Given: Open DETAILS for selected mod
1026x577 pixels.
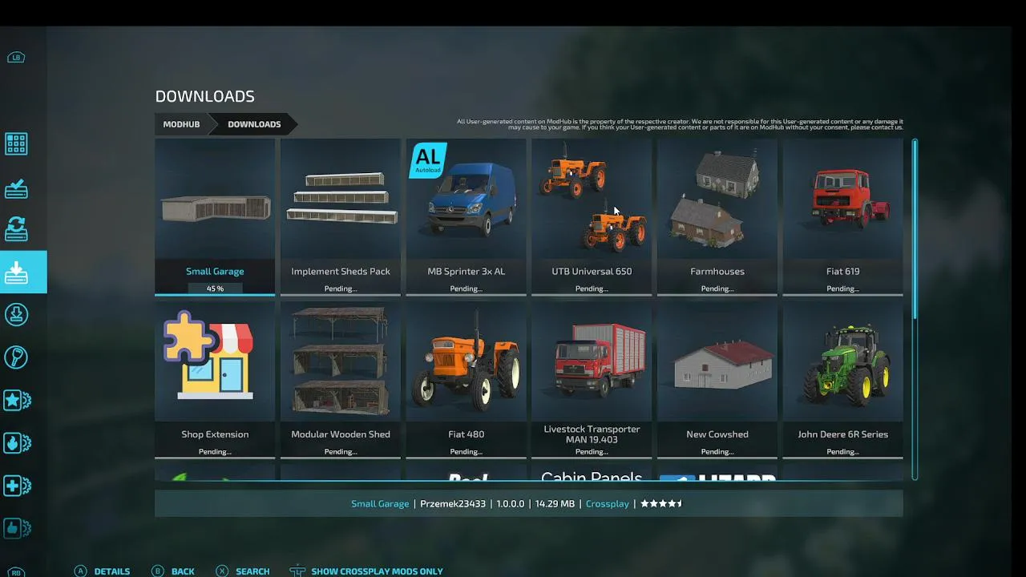Looking at the screenshot, I should pyautogui.click(x=112, y=571).
